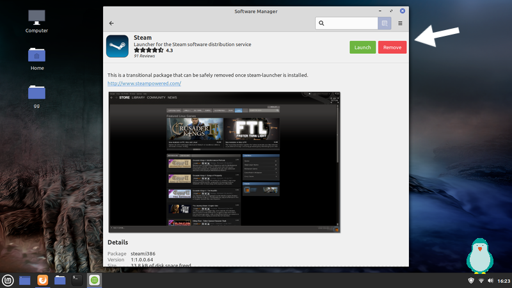Viewport: 512px width, 288px height.
Task: Open the clock showing 16:23
Action: (504, 281)
